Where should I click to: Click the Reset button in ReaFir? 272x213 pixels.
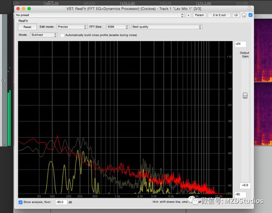pos(27,27)
